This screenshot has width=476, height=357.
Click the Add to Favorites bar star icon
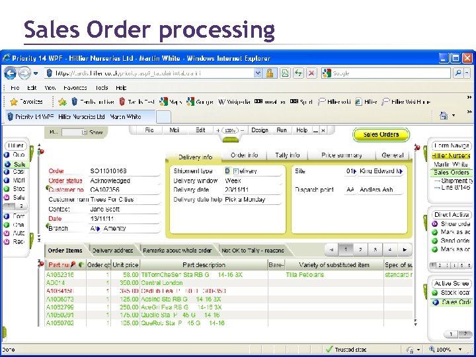(63, 102)
